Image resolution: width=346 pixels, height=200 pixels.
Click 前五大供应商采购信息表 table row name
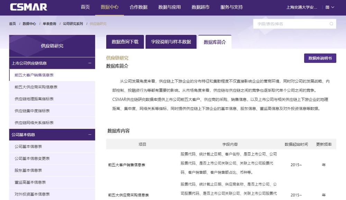128,195
